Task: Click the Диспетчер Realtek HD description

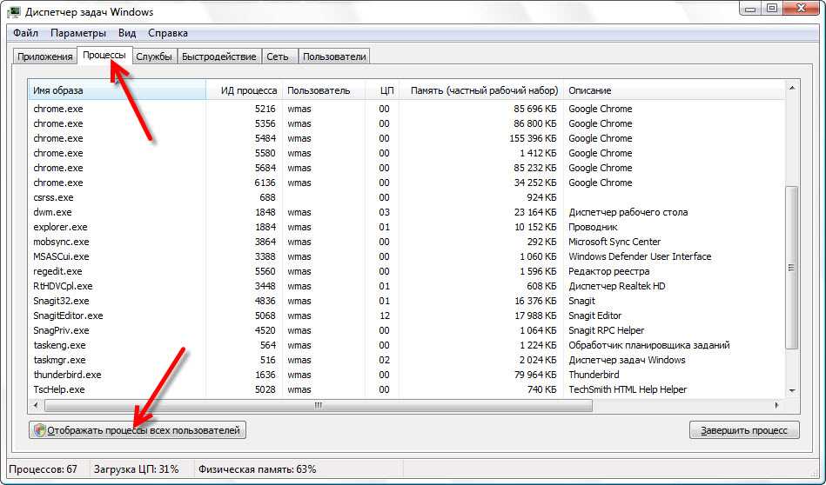Action: pyautogui.click(x=616, y=286)
